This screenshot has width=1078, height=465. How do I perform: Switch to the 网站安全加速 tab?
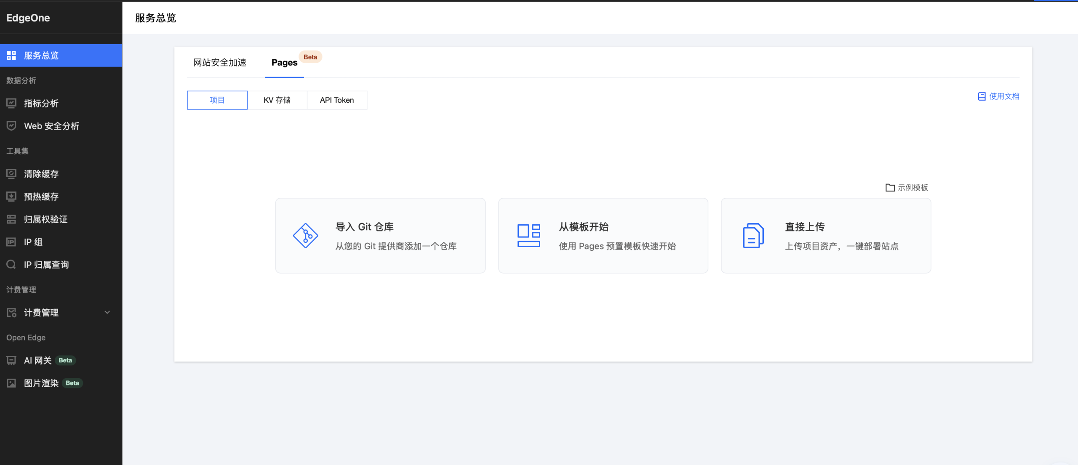[220, 63]
